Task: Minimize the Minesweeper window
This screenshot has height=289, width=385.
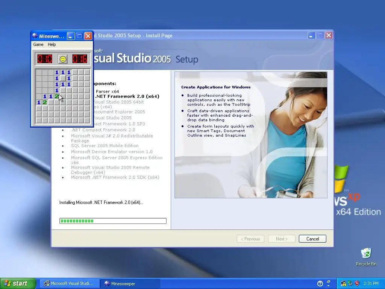Action: 70,36
